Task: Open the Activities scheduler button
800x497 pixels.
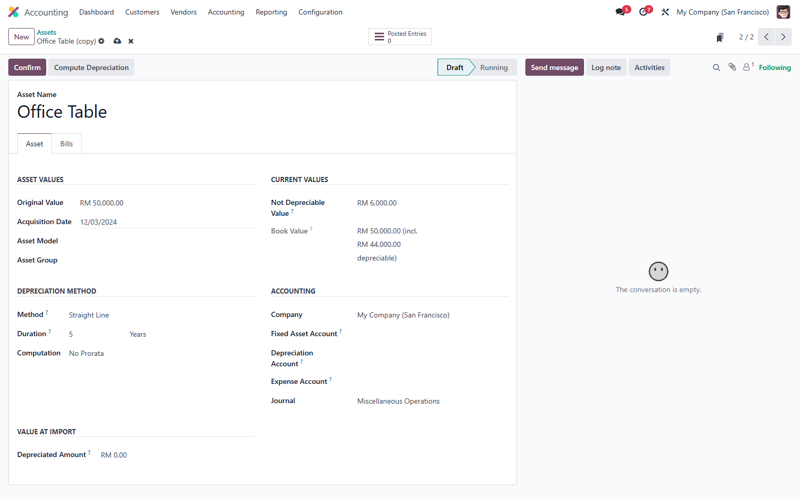Action: (649, 67)
